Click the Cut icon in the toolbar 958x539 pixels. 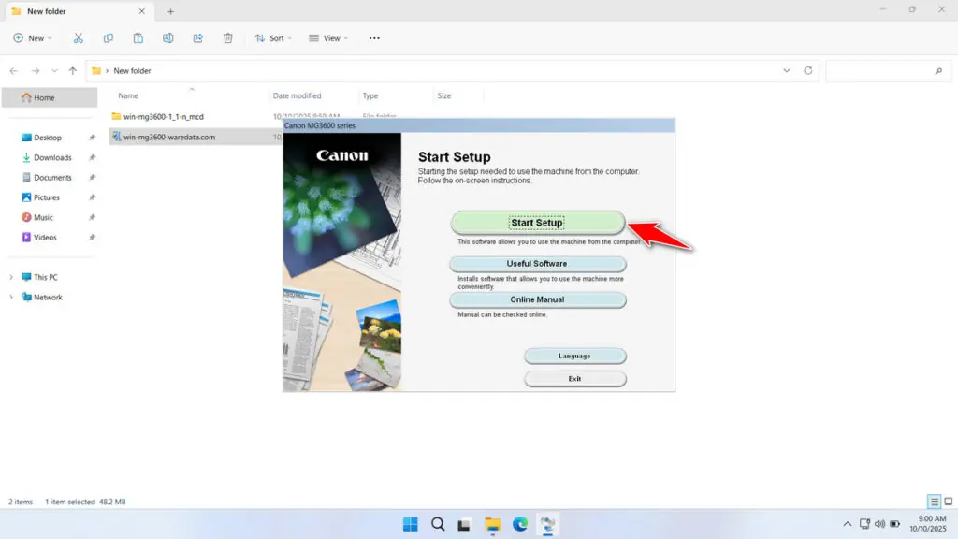(79, 37)
